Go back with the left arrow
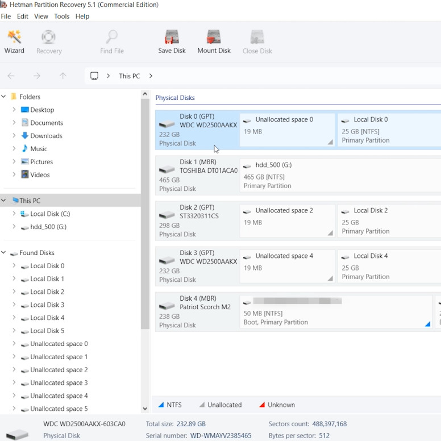441x441 pixels. 11,76
